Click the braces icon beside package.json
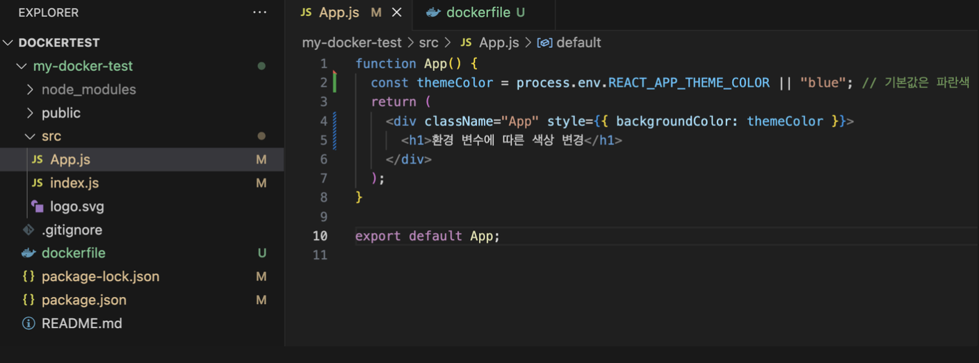The image size is (979, 363). [x=29, y=300]
